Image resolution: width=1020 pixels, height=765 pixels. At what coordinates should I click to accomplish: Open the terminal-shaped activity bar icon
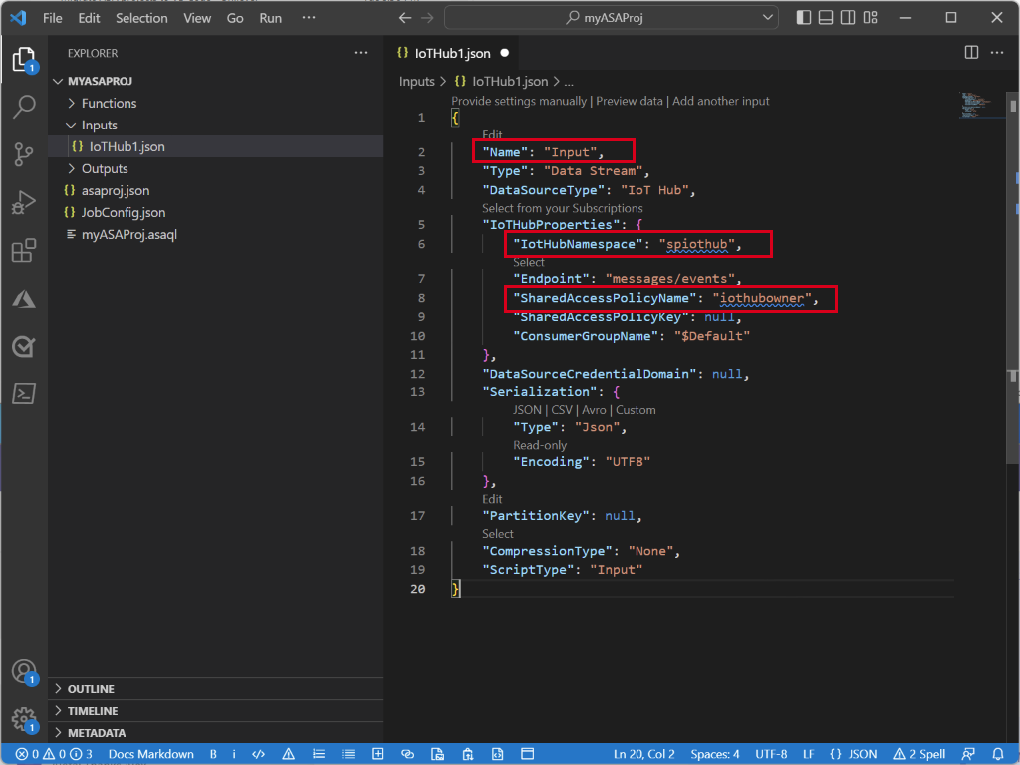coord(24,393)
